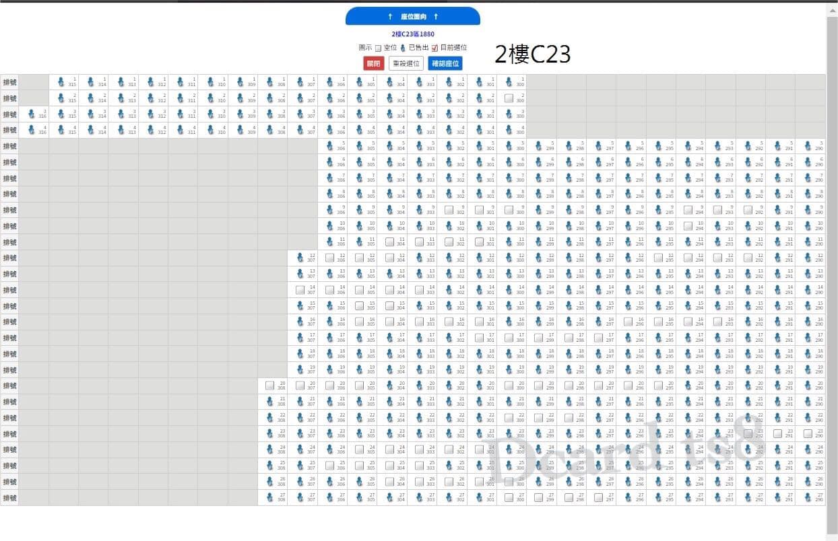Viewport: 838px width, 541px height.
Task: Click sold seat row 23 number 308
Action: (270, 433)
